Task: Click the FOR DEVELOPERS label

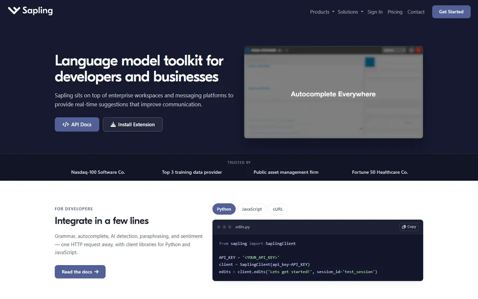Action: click(74, 209)
